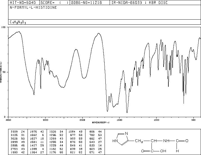Click the 1662 peak table entry
The image size is (201, 155).
37,135
